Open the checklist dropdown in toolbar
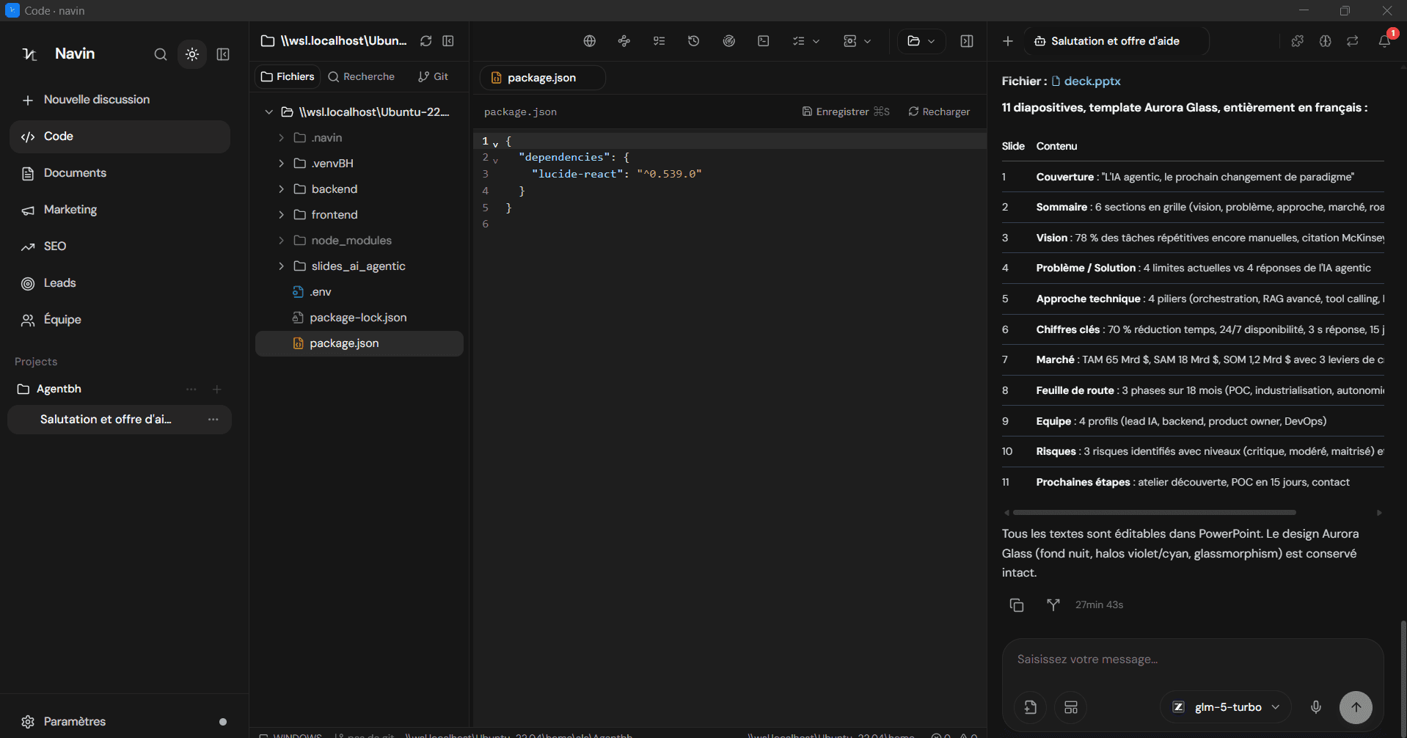This screenshot has height=738, width=1407. click(805, 41)
